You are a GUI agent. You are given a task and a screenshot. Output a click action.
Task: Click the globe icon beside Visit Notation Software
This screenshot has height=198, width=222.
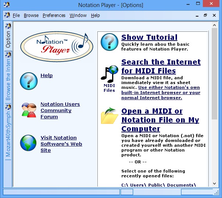[x=28, y=143]
